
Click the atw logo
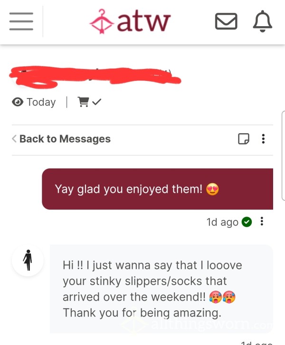[x=130, y=21]
